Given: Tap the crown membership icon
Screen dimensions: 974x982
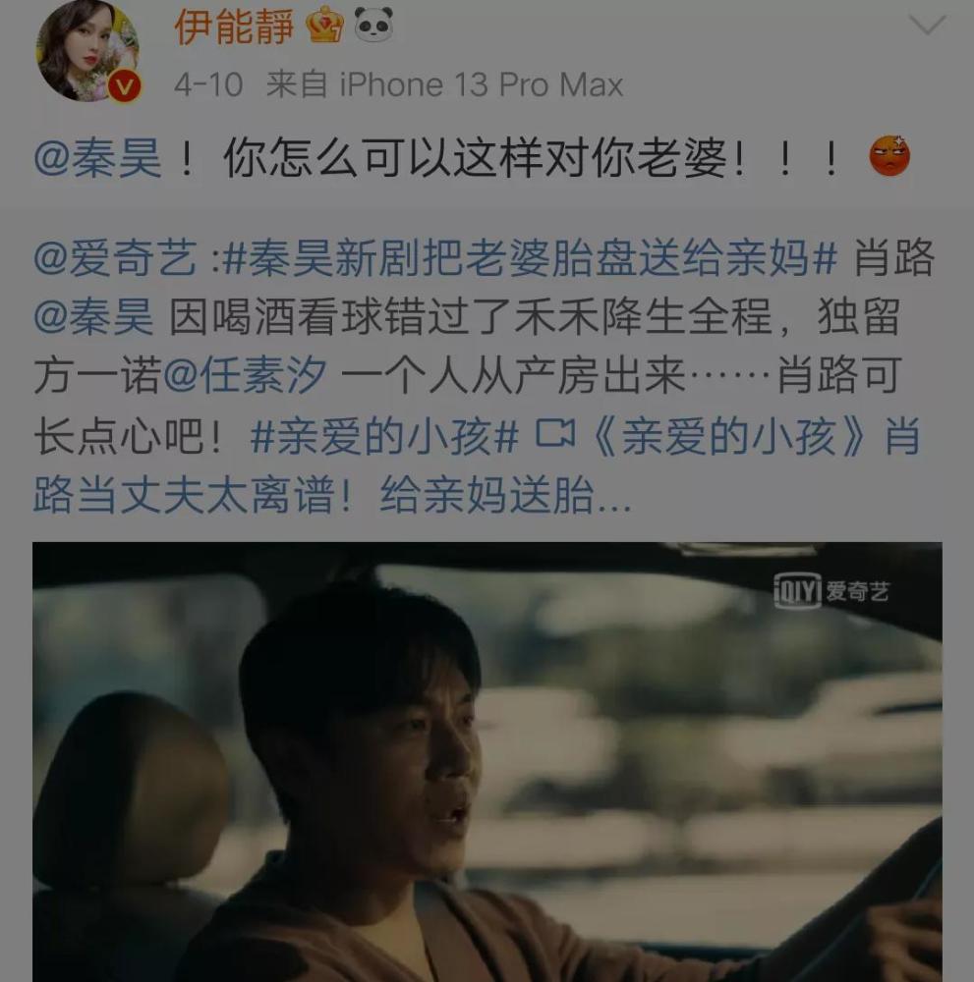Looking at the screenshot, I should (x=324, y=26).
